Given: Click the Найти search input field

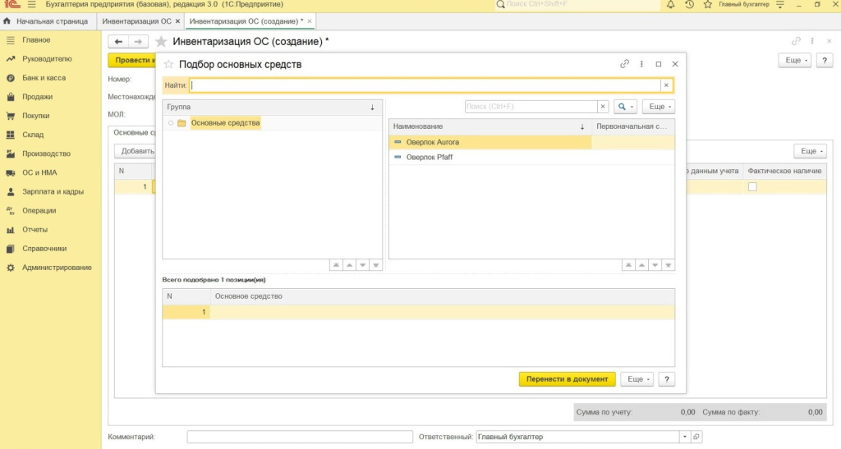Looking at the screenshot, I should coord(425,85).
